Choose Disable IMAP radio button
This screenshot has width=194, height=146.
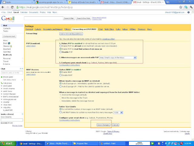pyautogui.click(x=61, y=75)
